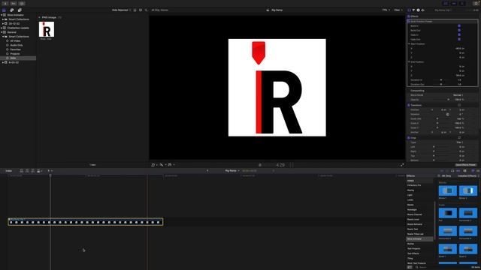The height and width of the screenshot is (270, 481).
Task: Select the Keying effects category
Action: click(410, 190)
